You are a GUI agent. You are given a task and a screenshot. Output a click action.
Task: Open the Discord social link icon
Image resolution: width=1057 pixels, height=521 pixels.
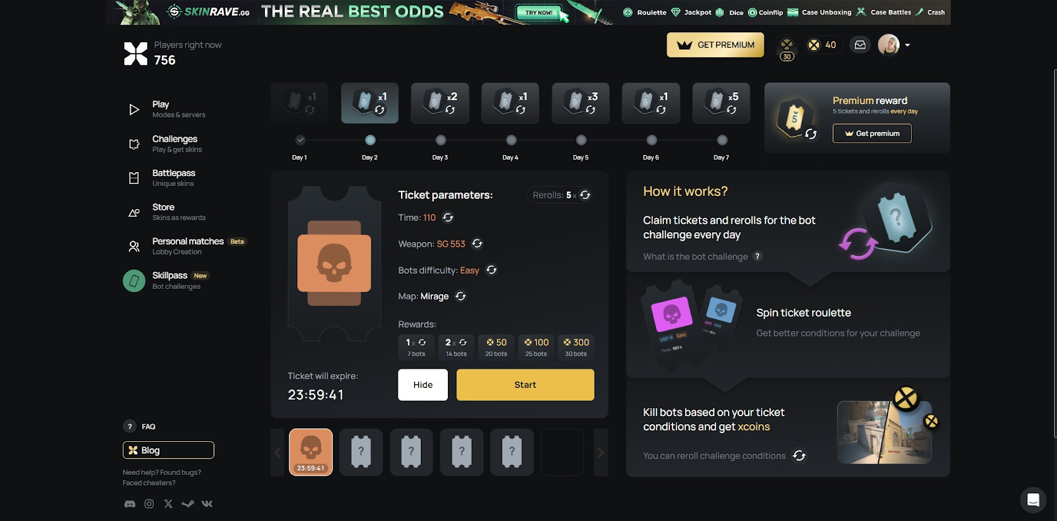(130, 504)
